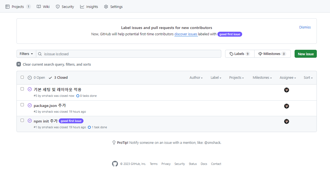
Task: Expand the Label filter dropdown
Action: point(216,78)
